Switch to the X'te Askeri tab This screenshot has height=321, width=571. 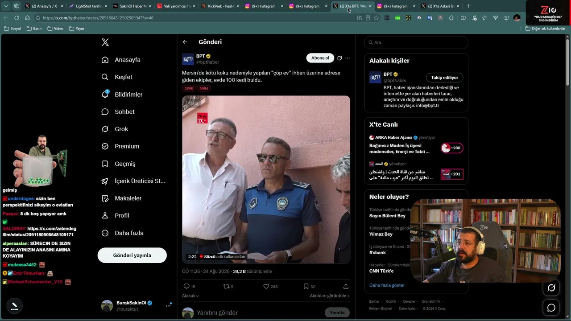441,6
